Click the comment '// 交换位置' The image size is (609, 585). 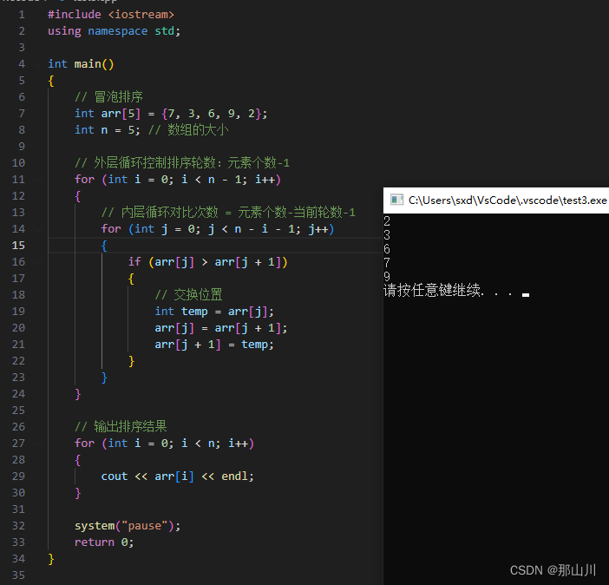pyautogui.click(x=189, y=294)
